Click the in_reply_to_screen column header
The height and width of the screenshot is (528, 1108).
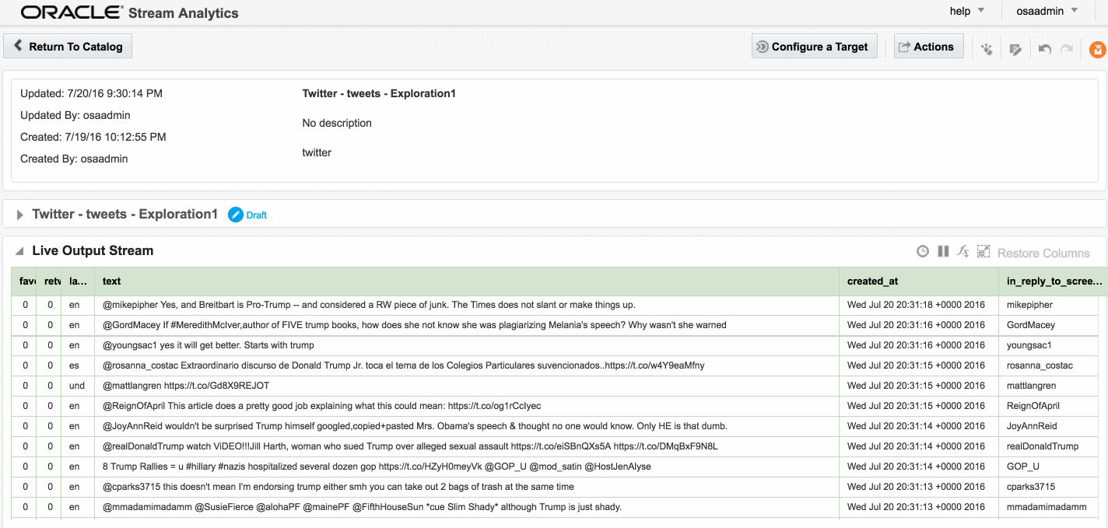pos(1053,281)
